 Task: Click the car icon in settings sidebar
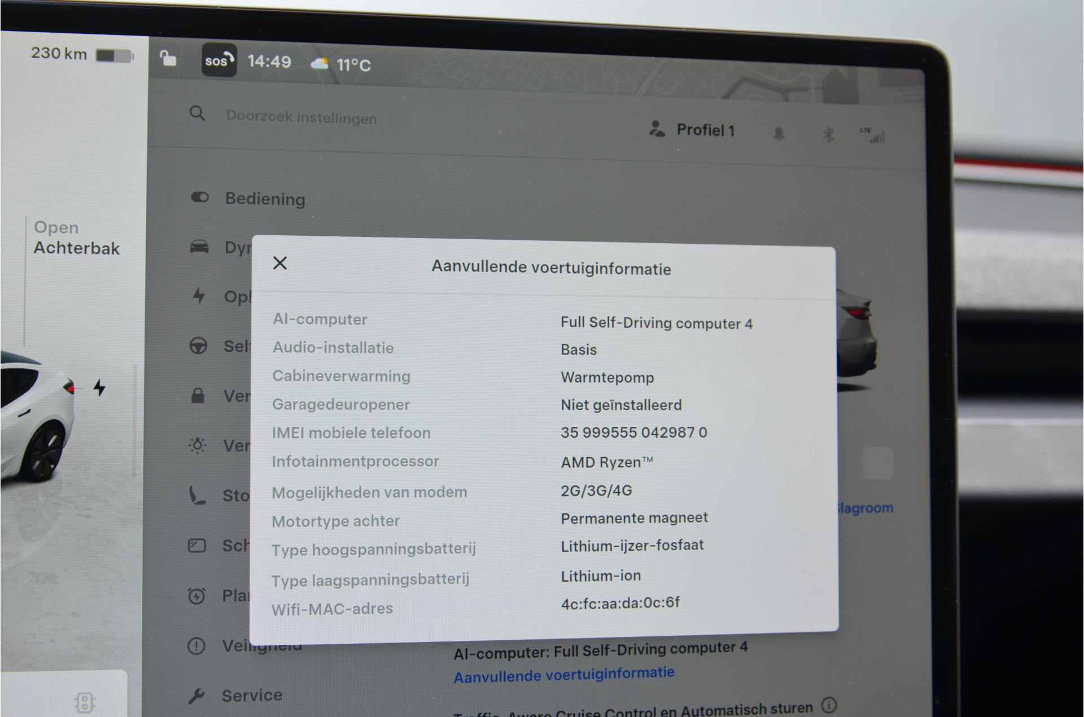[x=199, y=247]
